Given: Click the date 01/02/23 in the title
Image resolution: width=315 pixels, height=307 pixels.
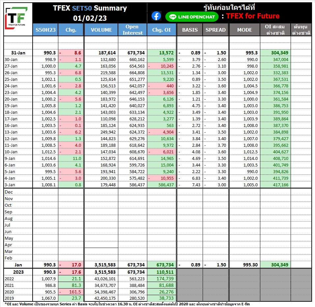Looking at the screenshot, I should pyautogui.click(x=90, y=18).
